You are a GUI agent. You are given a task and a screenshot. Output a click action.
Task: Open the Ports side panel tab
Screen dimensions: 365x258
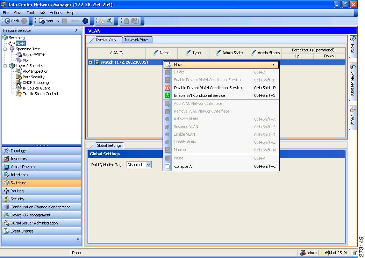click(x=353, y=46)
